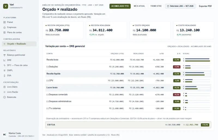Click the Orçado × Realizado sidebar icon
Image resolution: width=218 pixels, height=140 pixels.
(x=4, y=44)
